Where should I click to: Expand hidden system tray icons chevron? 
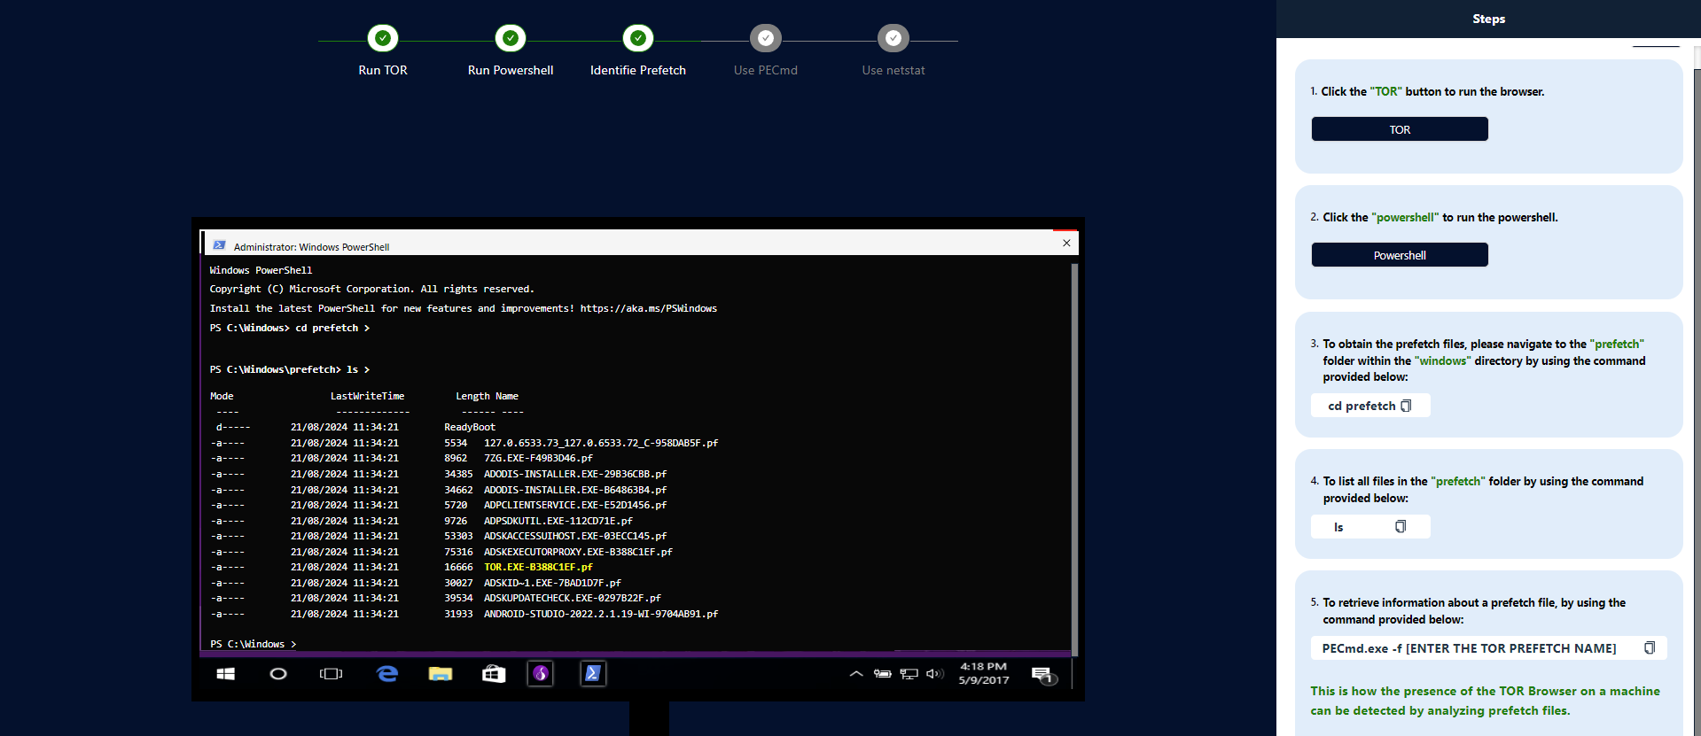[x=856, y=674]
